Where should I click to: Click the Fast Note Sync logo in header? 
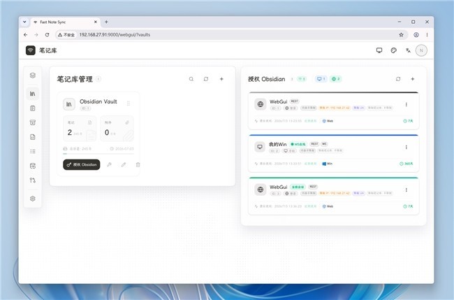31,50
